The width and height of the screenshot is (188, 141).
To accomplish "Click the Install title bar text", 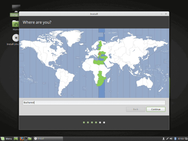I will (x=94, y=14).
